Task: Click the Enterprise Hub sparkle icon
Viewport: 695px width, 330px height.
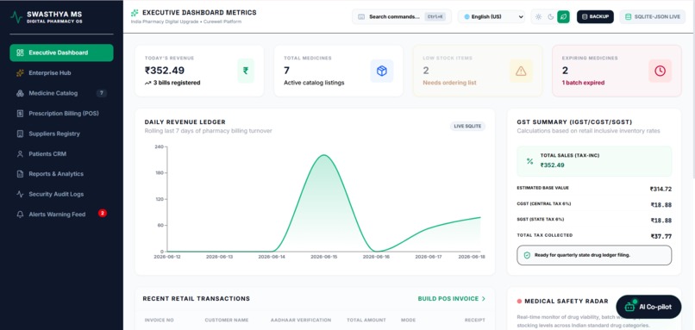Action: 20,73
